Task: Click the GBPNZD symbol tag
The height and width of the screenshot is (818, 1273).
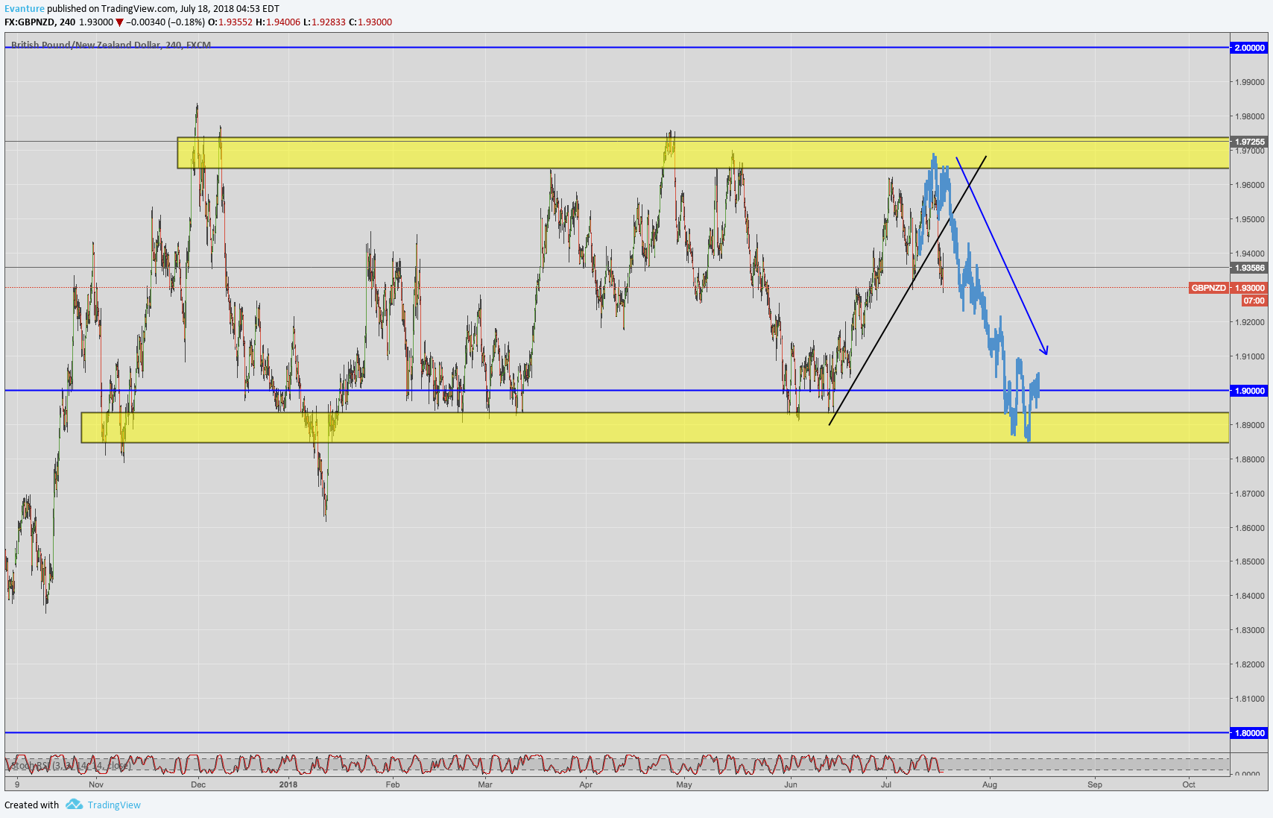Action: pos(1208,288)
